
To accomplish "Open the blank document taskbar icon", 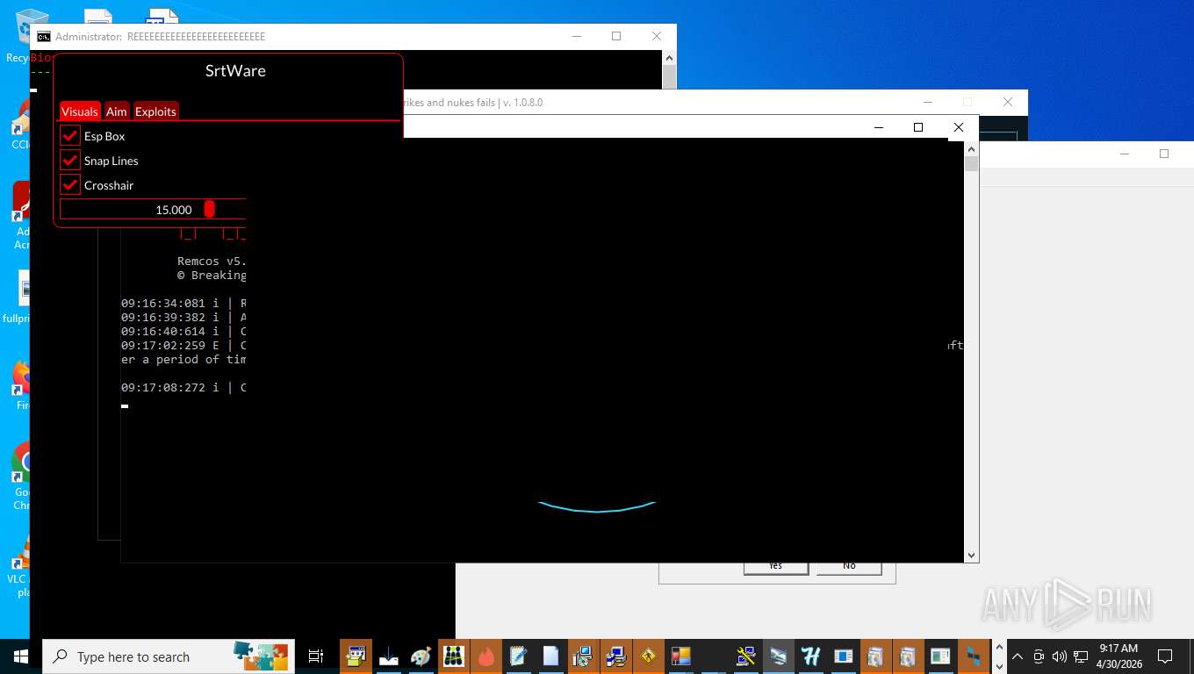I will (550, 656).
